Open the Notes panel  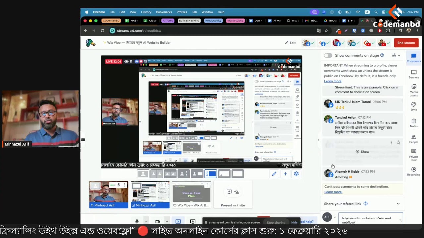(414, 123)
